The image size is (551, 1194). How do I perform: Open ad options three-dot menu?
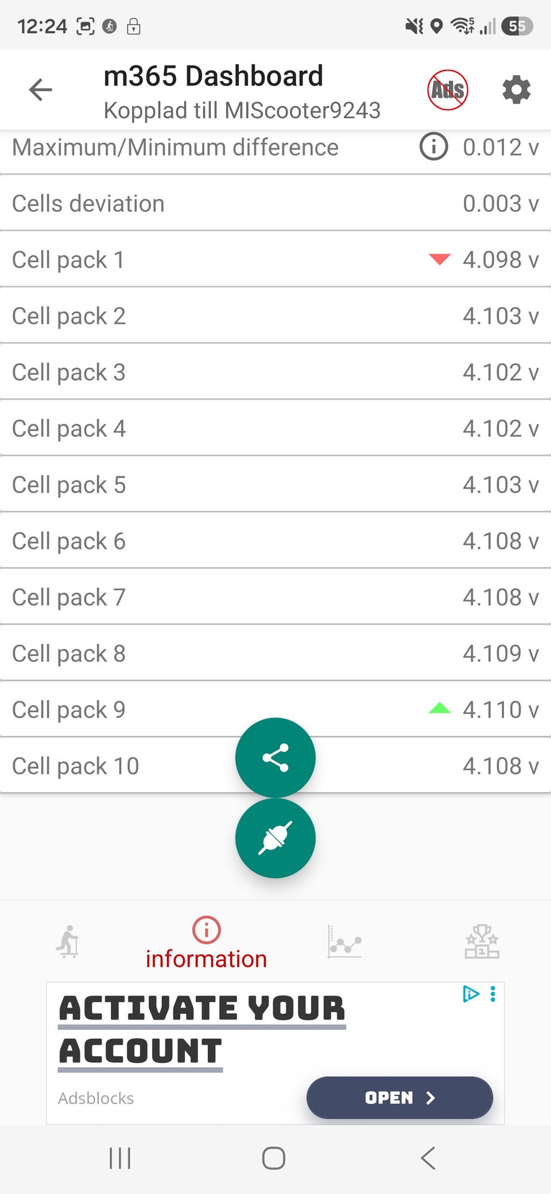pos(493,994)
